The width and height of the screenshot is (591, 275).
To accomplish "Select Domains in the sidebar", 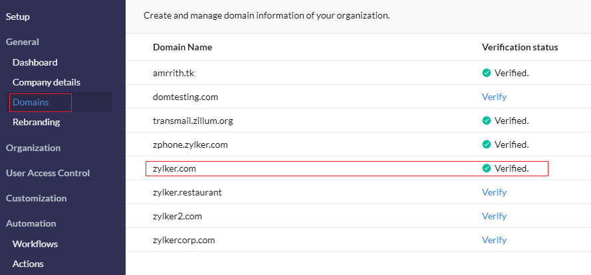I will point(31,102).
